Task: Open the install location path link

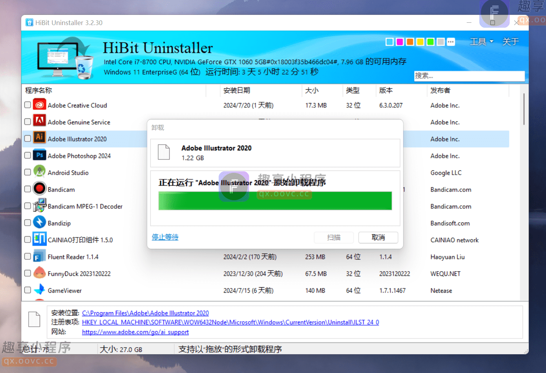Action: coord(145,313)
